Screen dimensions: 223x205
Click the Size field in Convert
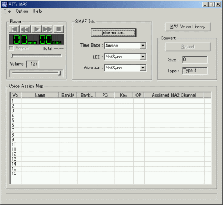[195, 59]
